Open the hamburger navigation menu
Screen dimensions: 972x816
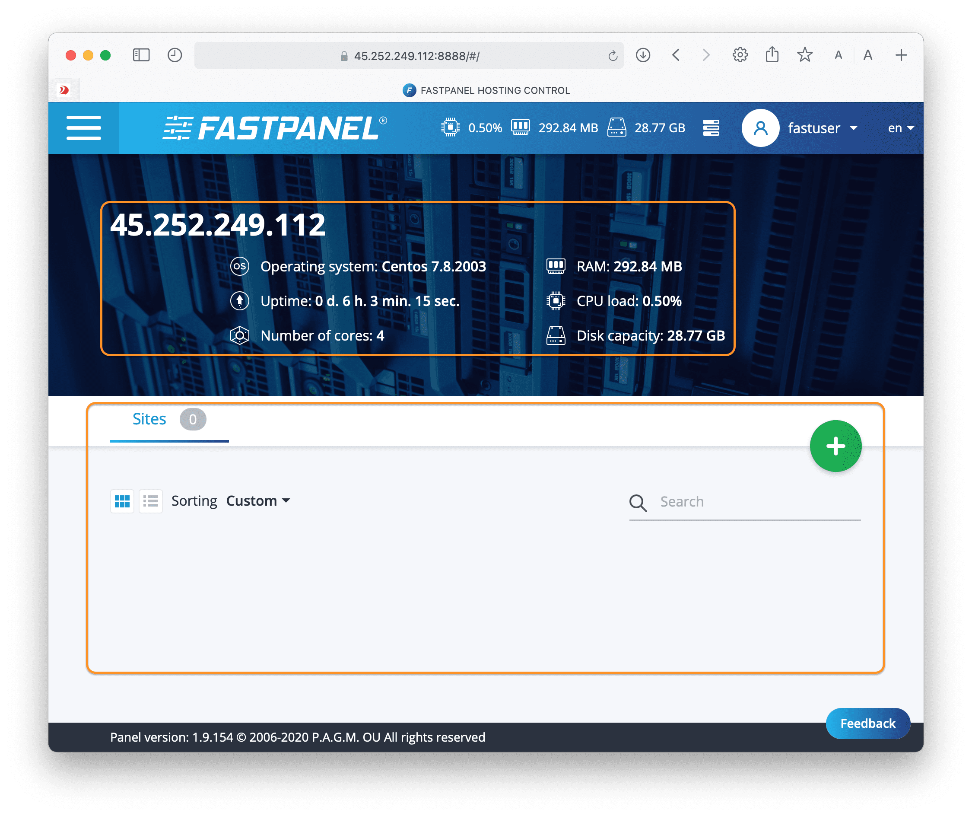point(83,128)
